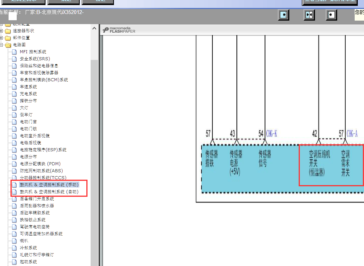Screen dimensions: 364x266
Task: Click the 传感器电源 (+5V) label
Action: click(236, 163)
